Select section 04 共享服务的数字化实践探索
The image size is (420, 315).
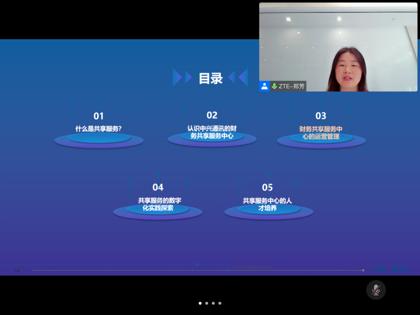point(158,204)
